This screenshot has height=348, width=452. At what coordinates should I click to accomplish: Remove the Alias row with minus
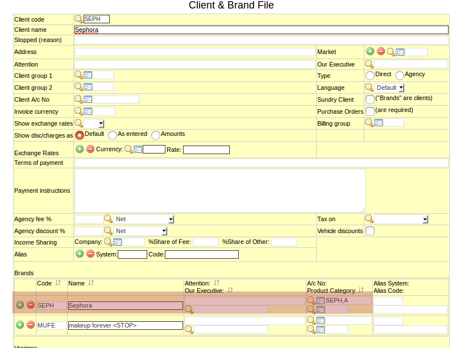(x=90, y=254)
